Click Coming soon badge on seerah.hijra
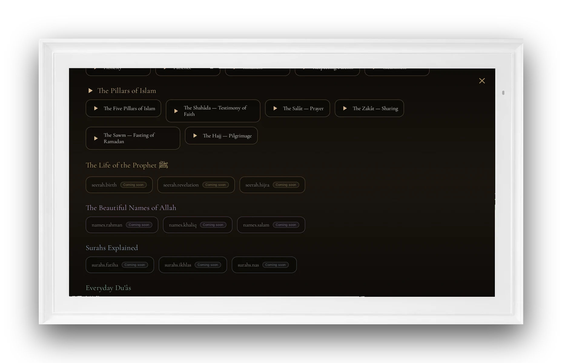The image size is (562, 363). [286, 185]
